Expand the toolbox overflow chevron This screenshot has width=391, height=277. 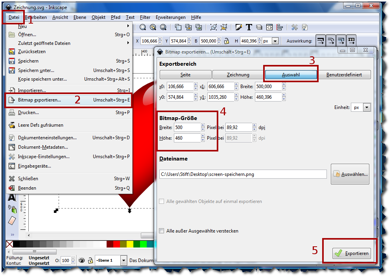[12, 235]
